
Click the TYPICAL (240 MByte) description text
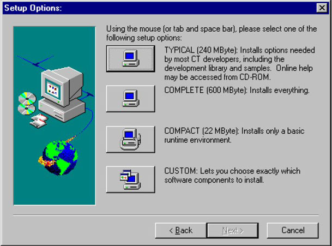(x=239, y=64)
